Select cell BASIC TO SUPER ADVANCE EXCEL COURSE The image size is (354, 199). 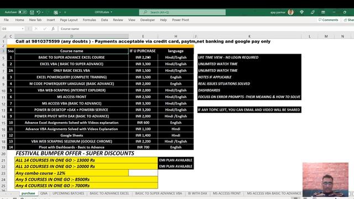pyautogui.click(x=71, y=57)
